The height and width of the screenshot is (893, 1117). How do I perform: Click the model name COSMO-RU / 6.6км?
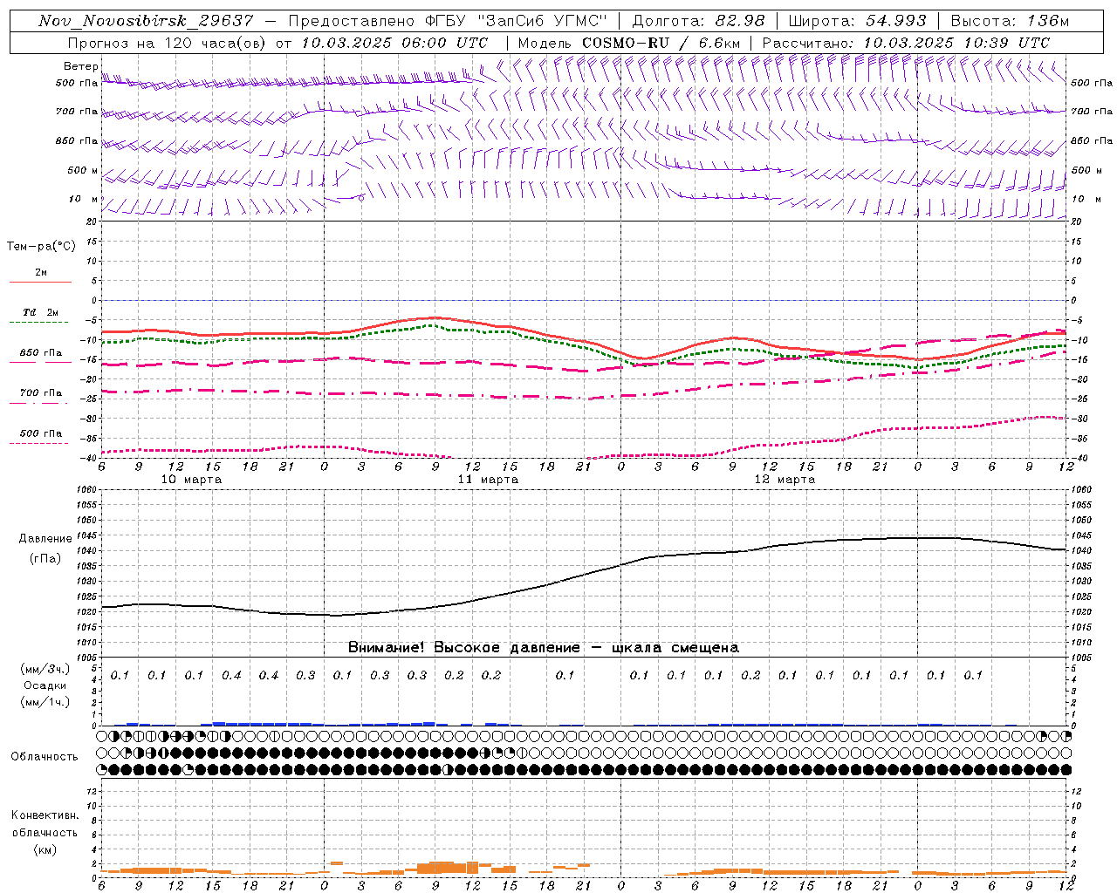tap(661, 43)
